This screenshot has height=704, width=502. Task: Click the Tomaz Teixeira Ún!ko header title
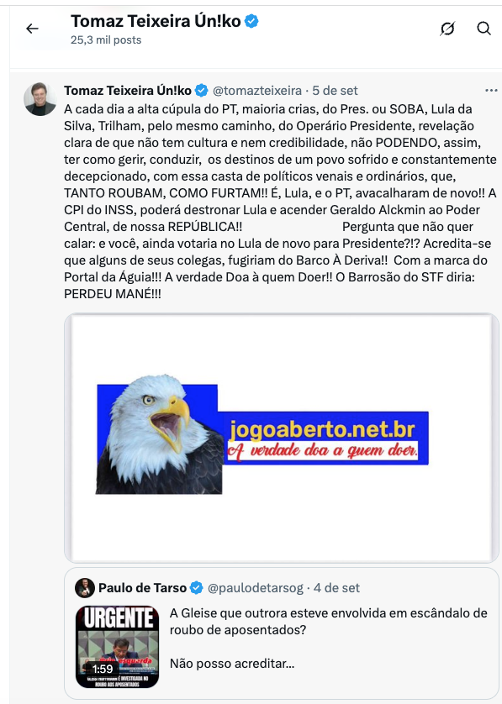coord(156,21)
